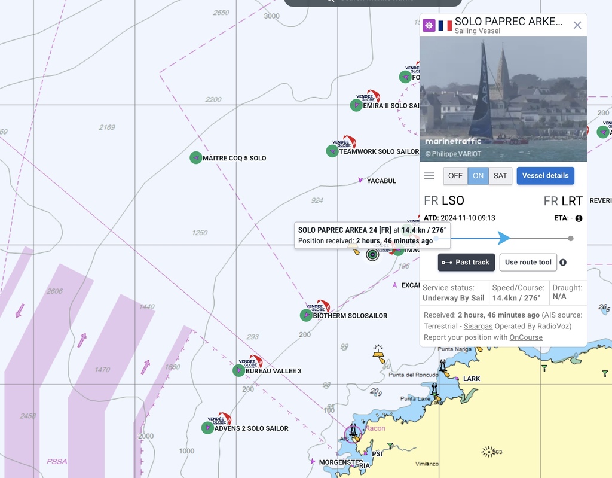Switch track display to OFF
Viewport: 612px width, 478px height.
point(455,176)
